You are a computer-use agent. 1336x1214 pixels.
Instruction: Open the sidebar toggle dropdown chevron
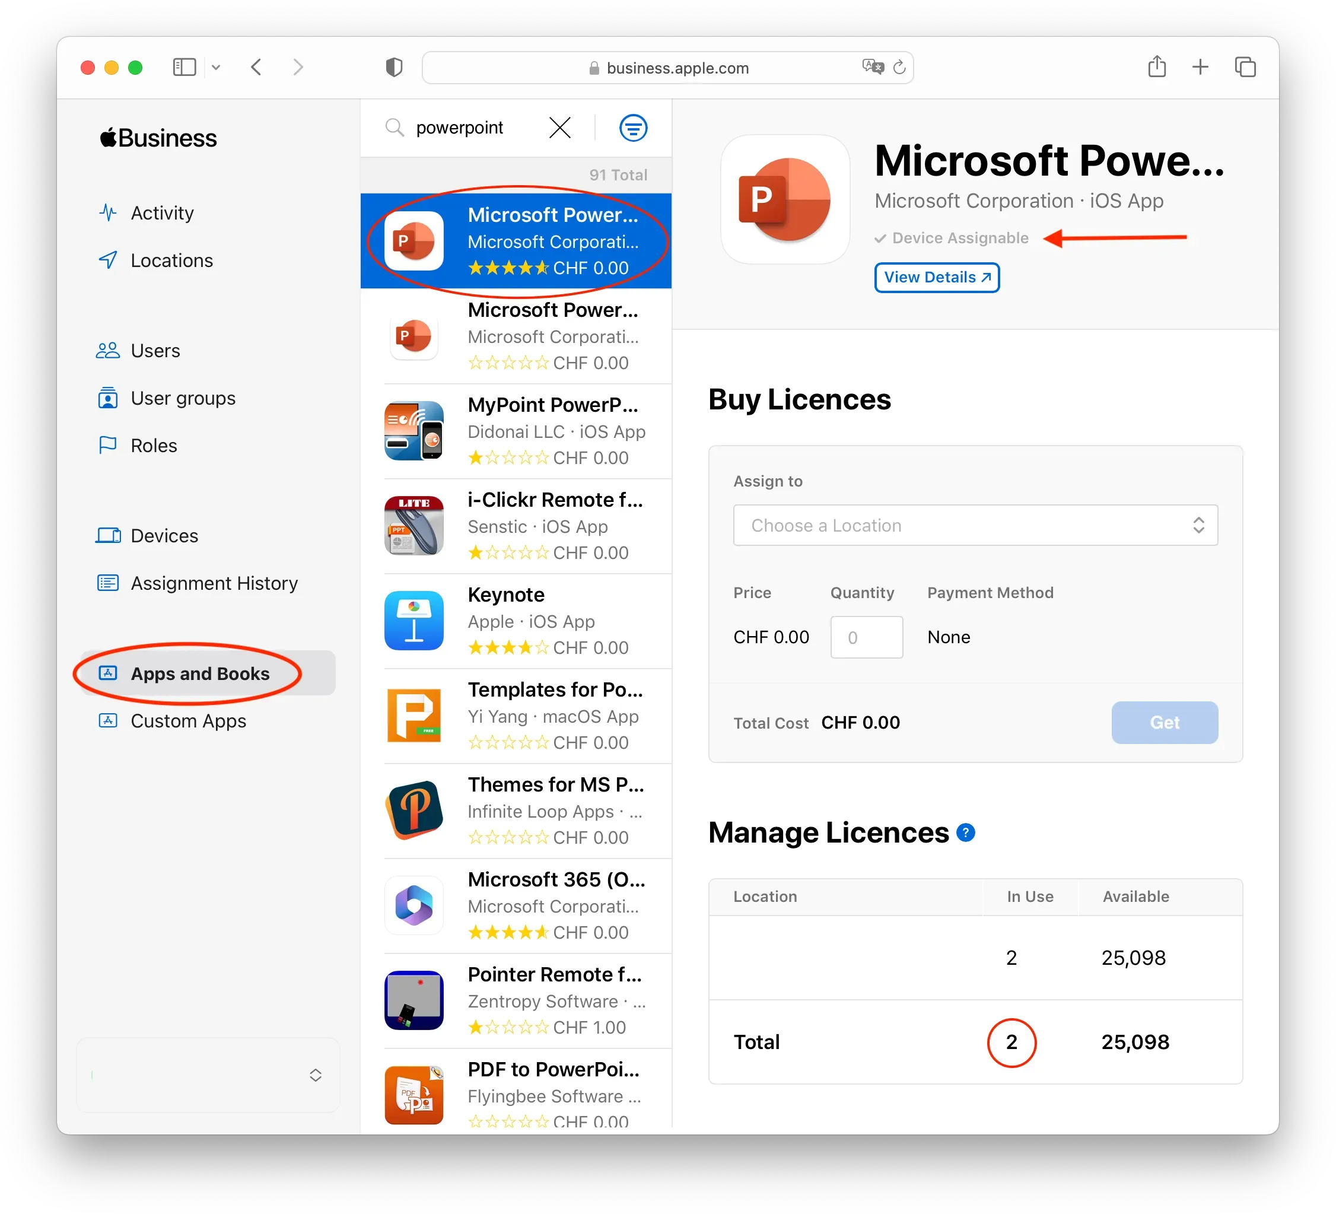pos(216,67)
